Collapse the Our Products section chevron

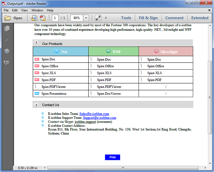coord(36,43)
